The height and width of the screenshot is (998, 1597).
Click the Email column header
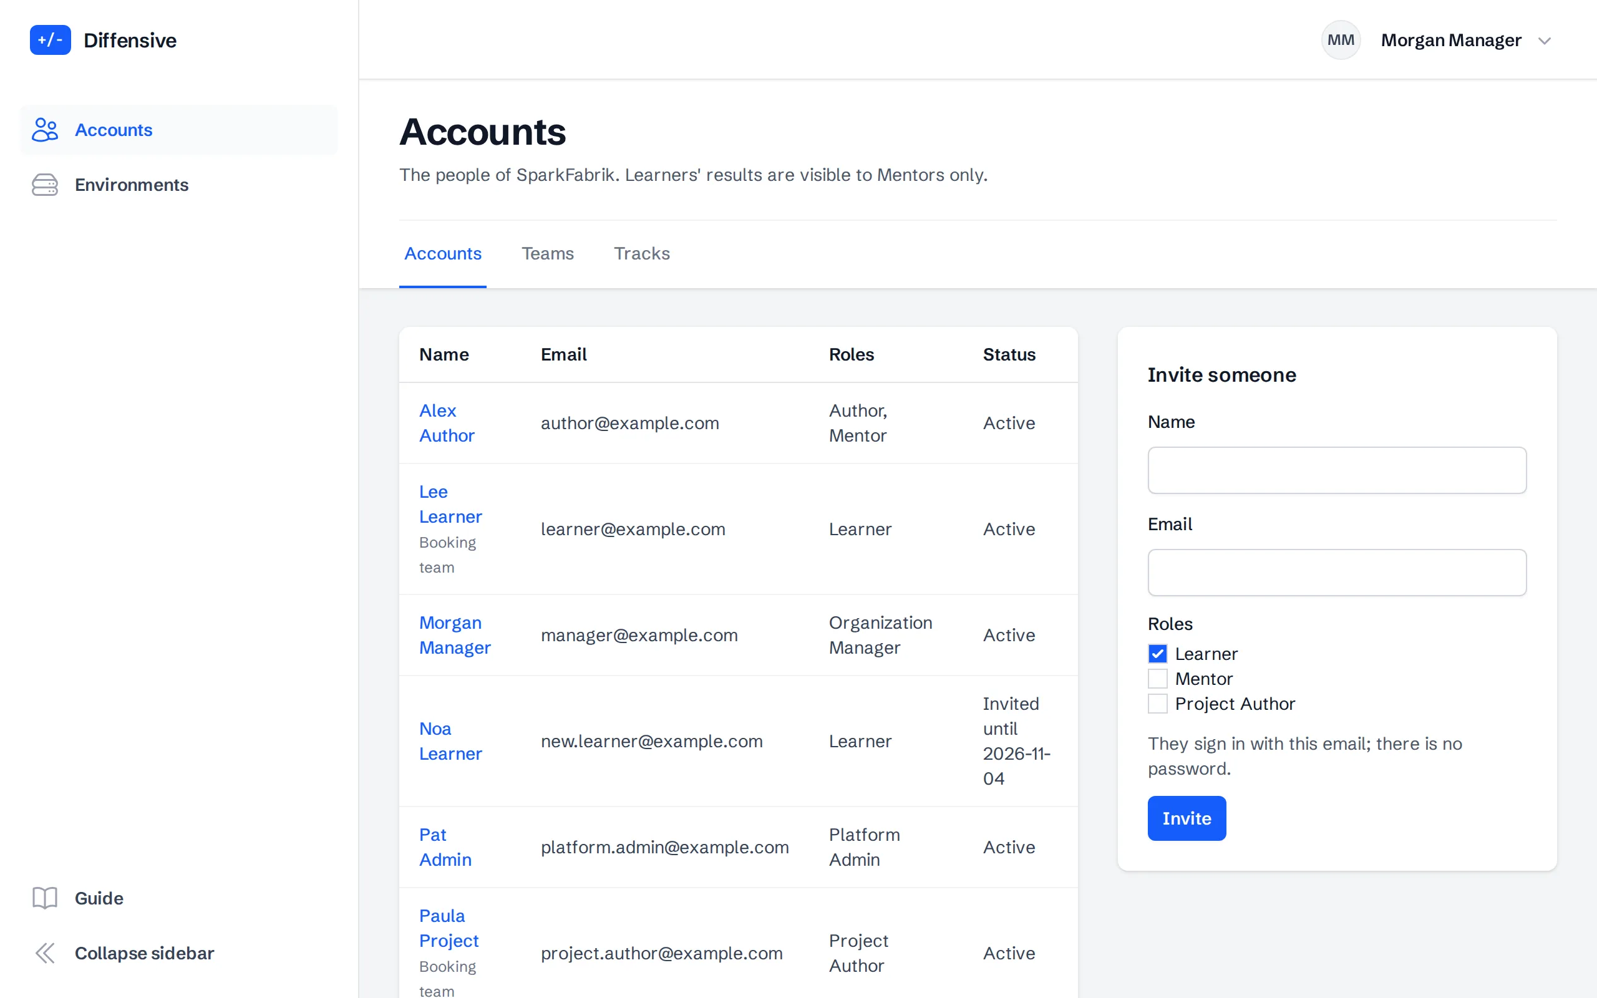[x=563, y=354]
